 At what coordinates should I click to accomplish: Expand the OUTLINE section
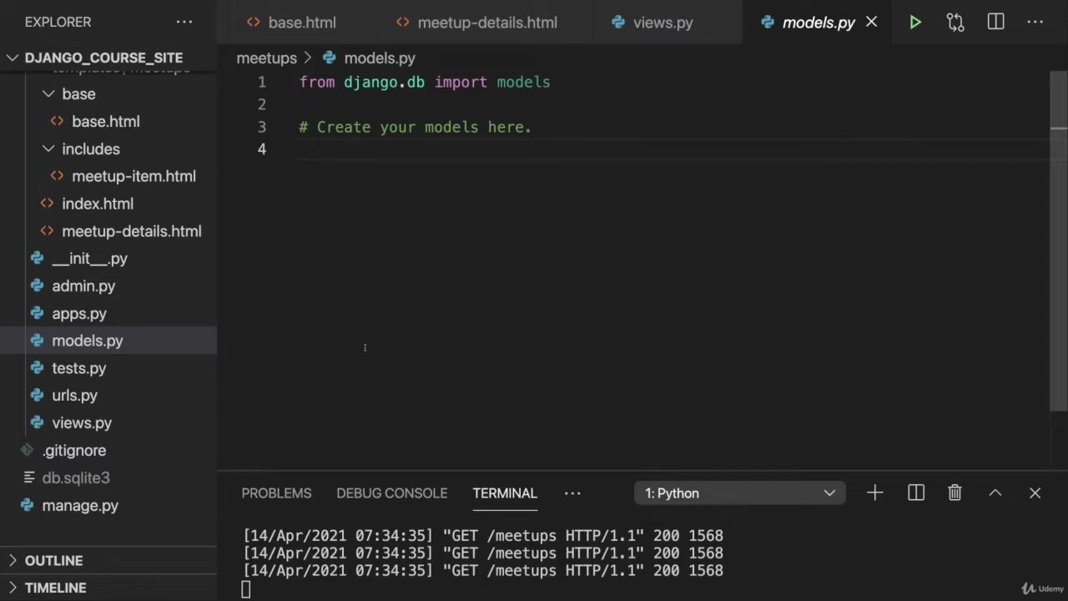(x=53, y=561)
